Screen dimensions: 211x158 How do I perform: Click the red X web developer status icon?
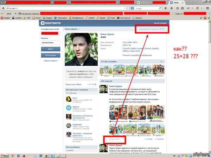tap(205, 18)
